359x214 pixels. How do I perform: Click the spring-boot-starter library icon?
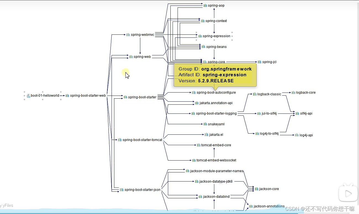(x=125, y=97)
